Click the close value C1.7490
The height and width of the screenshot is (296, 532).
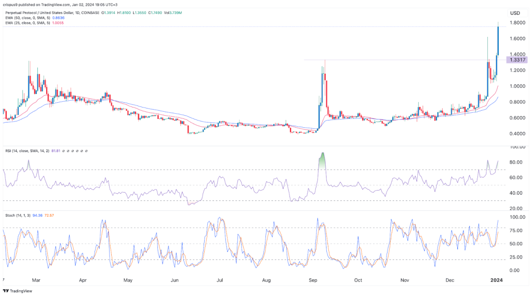coord(155,13)
